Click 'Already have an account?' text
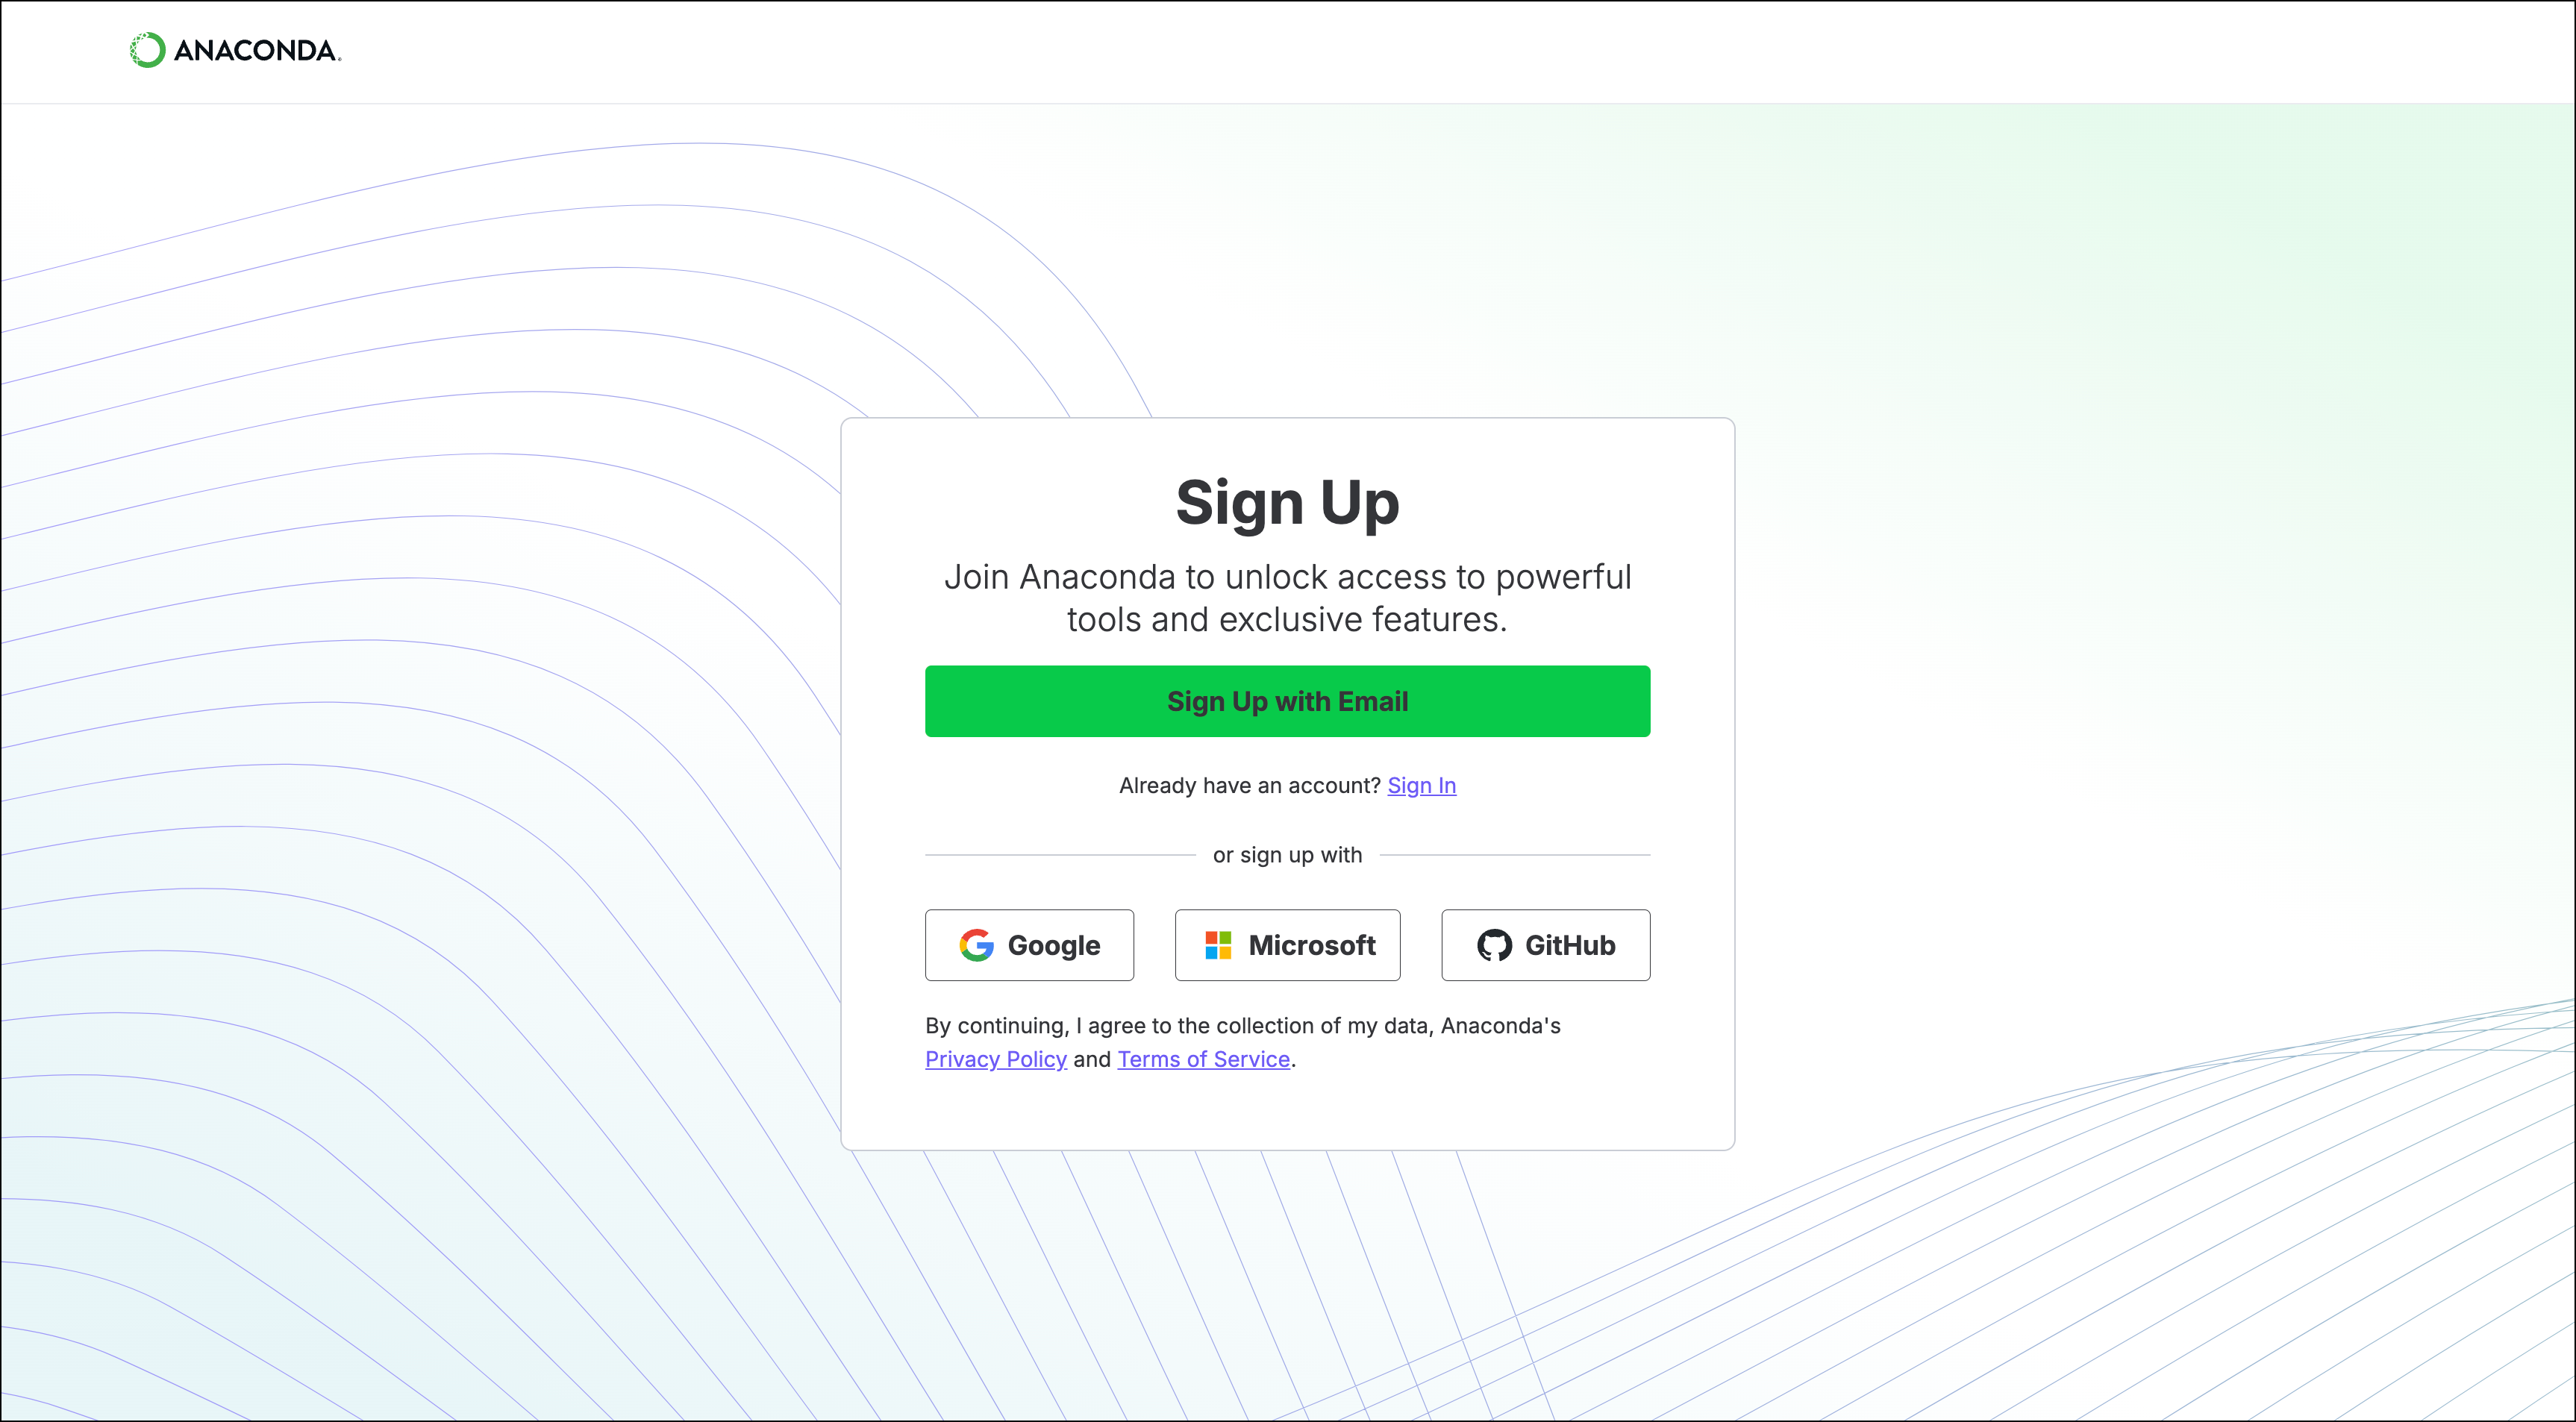This screenshot has width=2576, height=1422. point(1249,785)
